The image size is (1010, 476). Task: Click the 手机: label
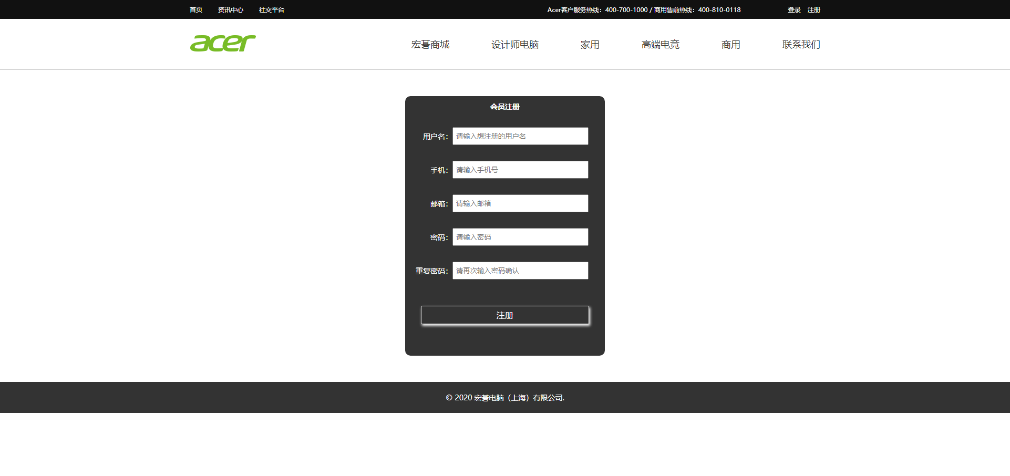pyautogui.click(x=439, y=170)
